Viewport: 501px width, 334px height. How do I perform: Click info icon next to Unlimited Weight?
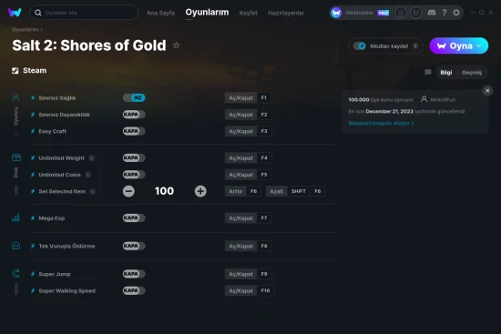[92, 158]
